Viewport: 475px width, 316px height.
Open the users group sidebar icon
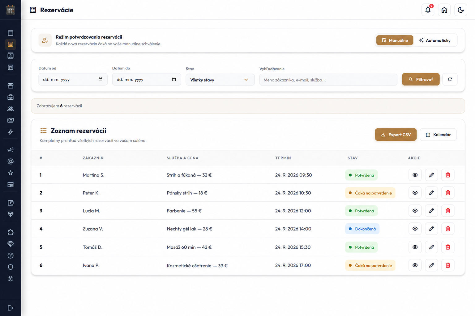11,109
